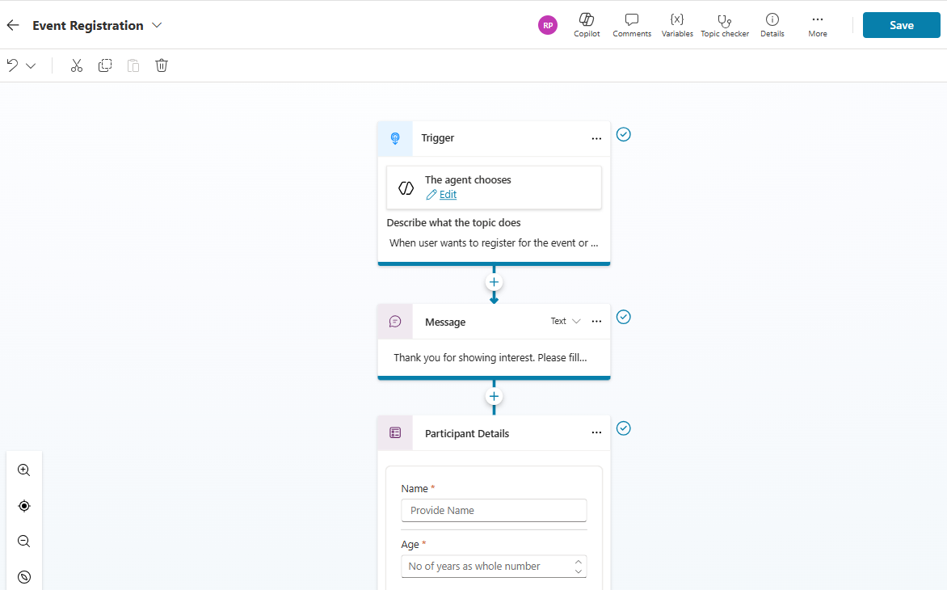Click Edit link under The agent chooses
Viewport: 947px width, 590px height.
click(x=448, y=195)
